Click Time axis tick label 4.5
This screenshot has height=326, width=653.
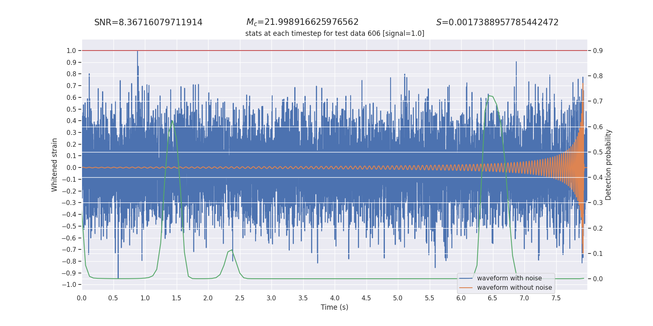click(366, 298)
